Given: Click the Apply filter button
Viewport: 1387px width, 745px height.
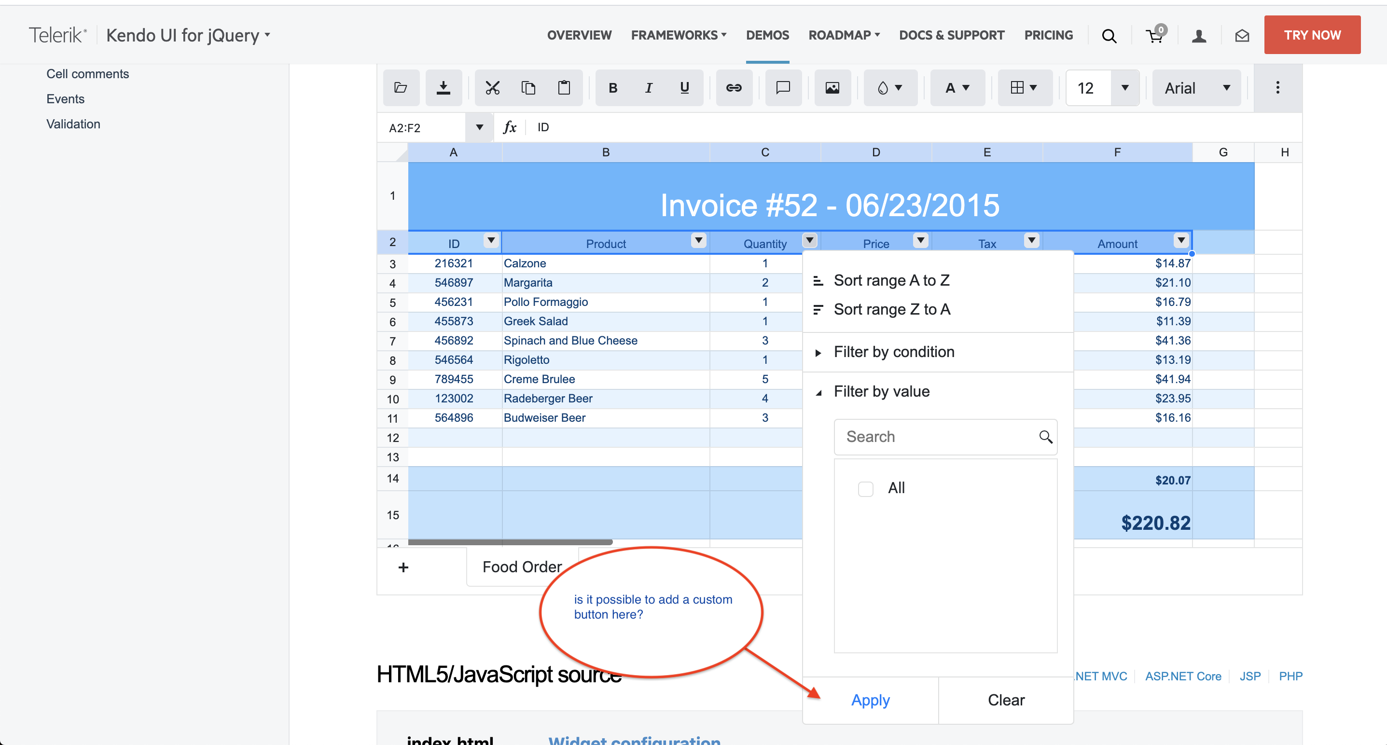Looking at the screenshot, I should pyautogui.click(x=870, y=700).
